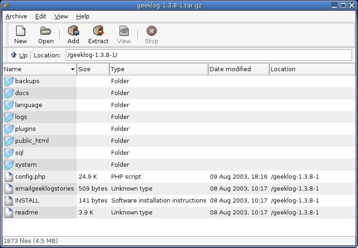358x248 pixels.
Task: Click the INSTALL row /geeklog-1.3.8-1 location
Action: [x=295, y=201]
